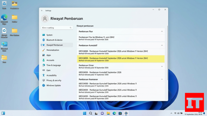Show hidden tray icons chevron
This screenshot has width=207, height=116.
click(x=171, y=113)
